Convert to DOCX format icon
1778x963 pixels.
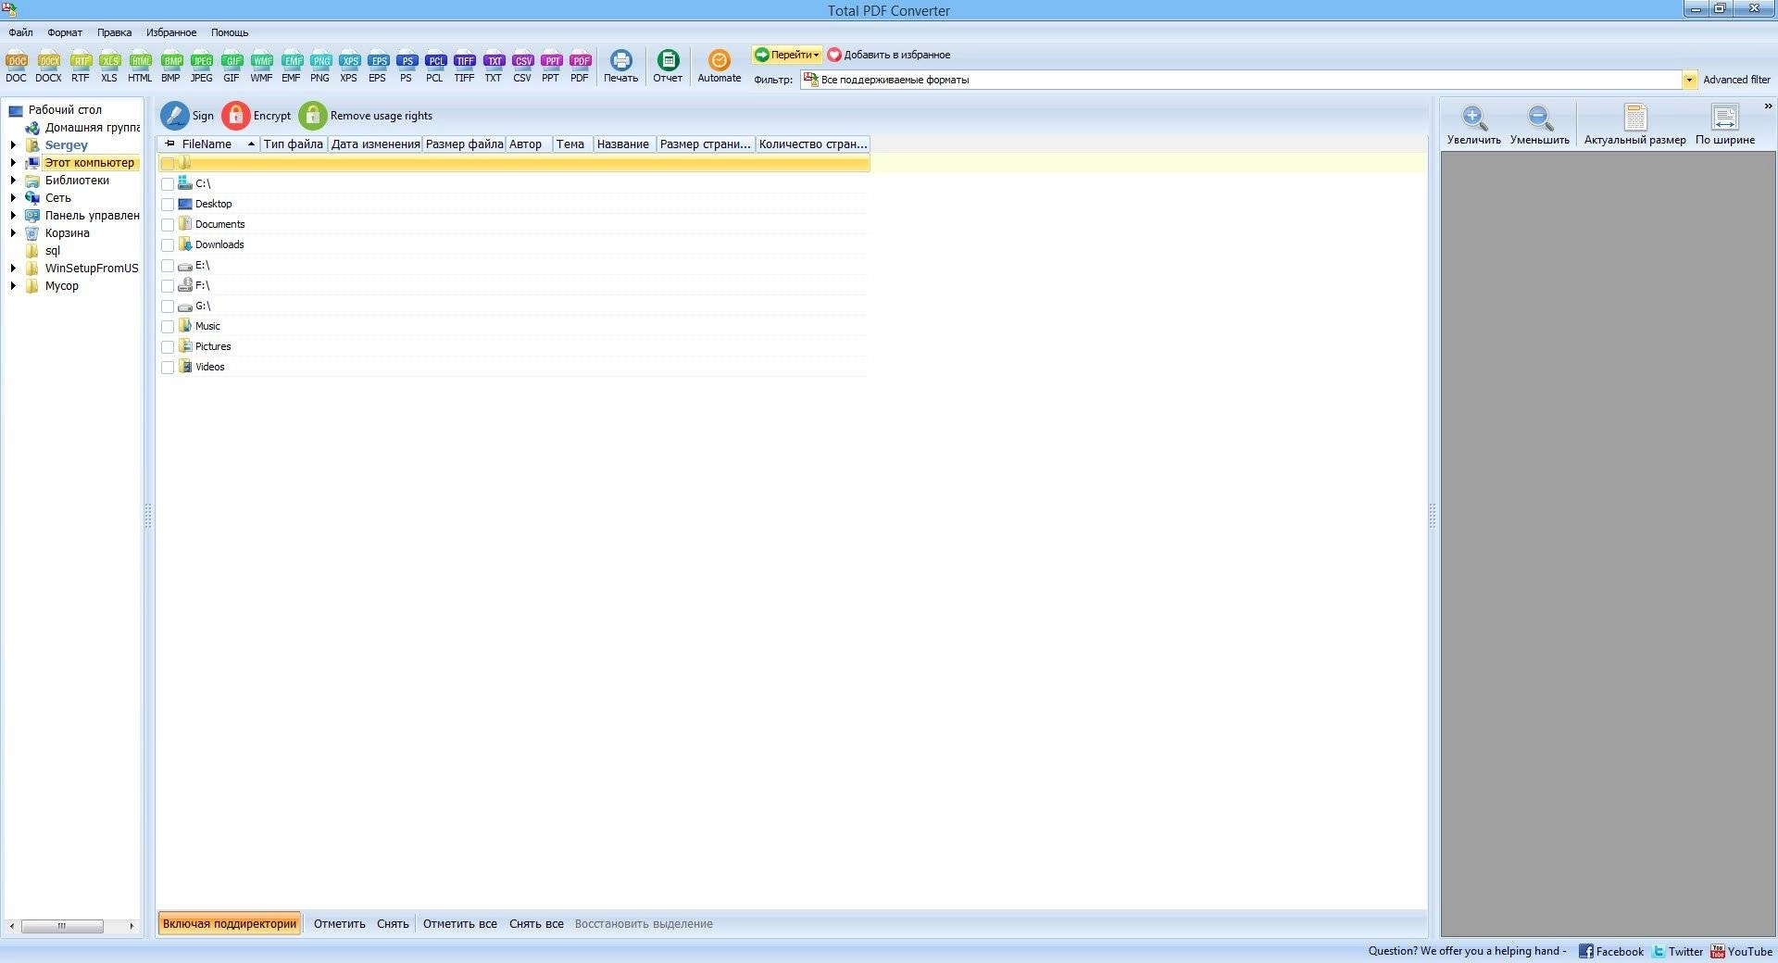(48, 67)
